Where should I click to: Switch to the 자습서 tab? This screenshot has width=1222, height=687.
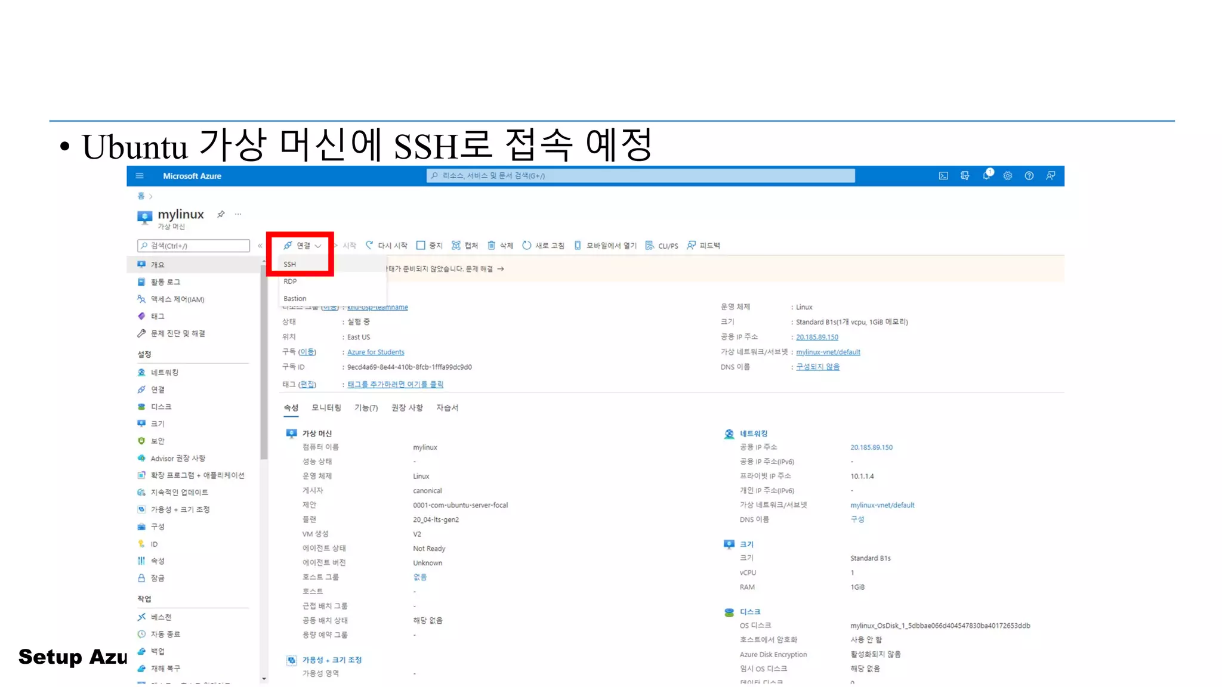tap(448, 408)
